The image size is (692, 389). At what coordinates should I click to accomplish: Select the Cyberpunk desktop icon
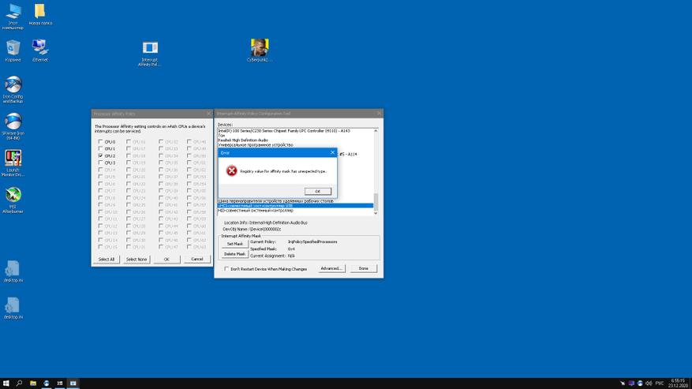260,48
